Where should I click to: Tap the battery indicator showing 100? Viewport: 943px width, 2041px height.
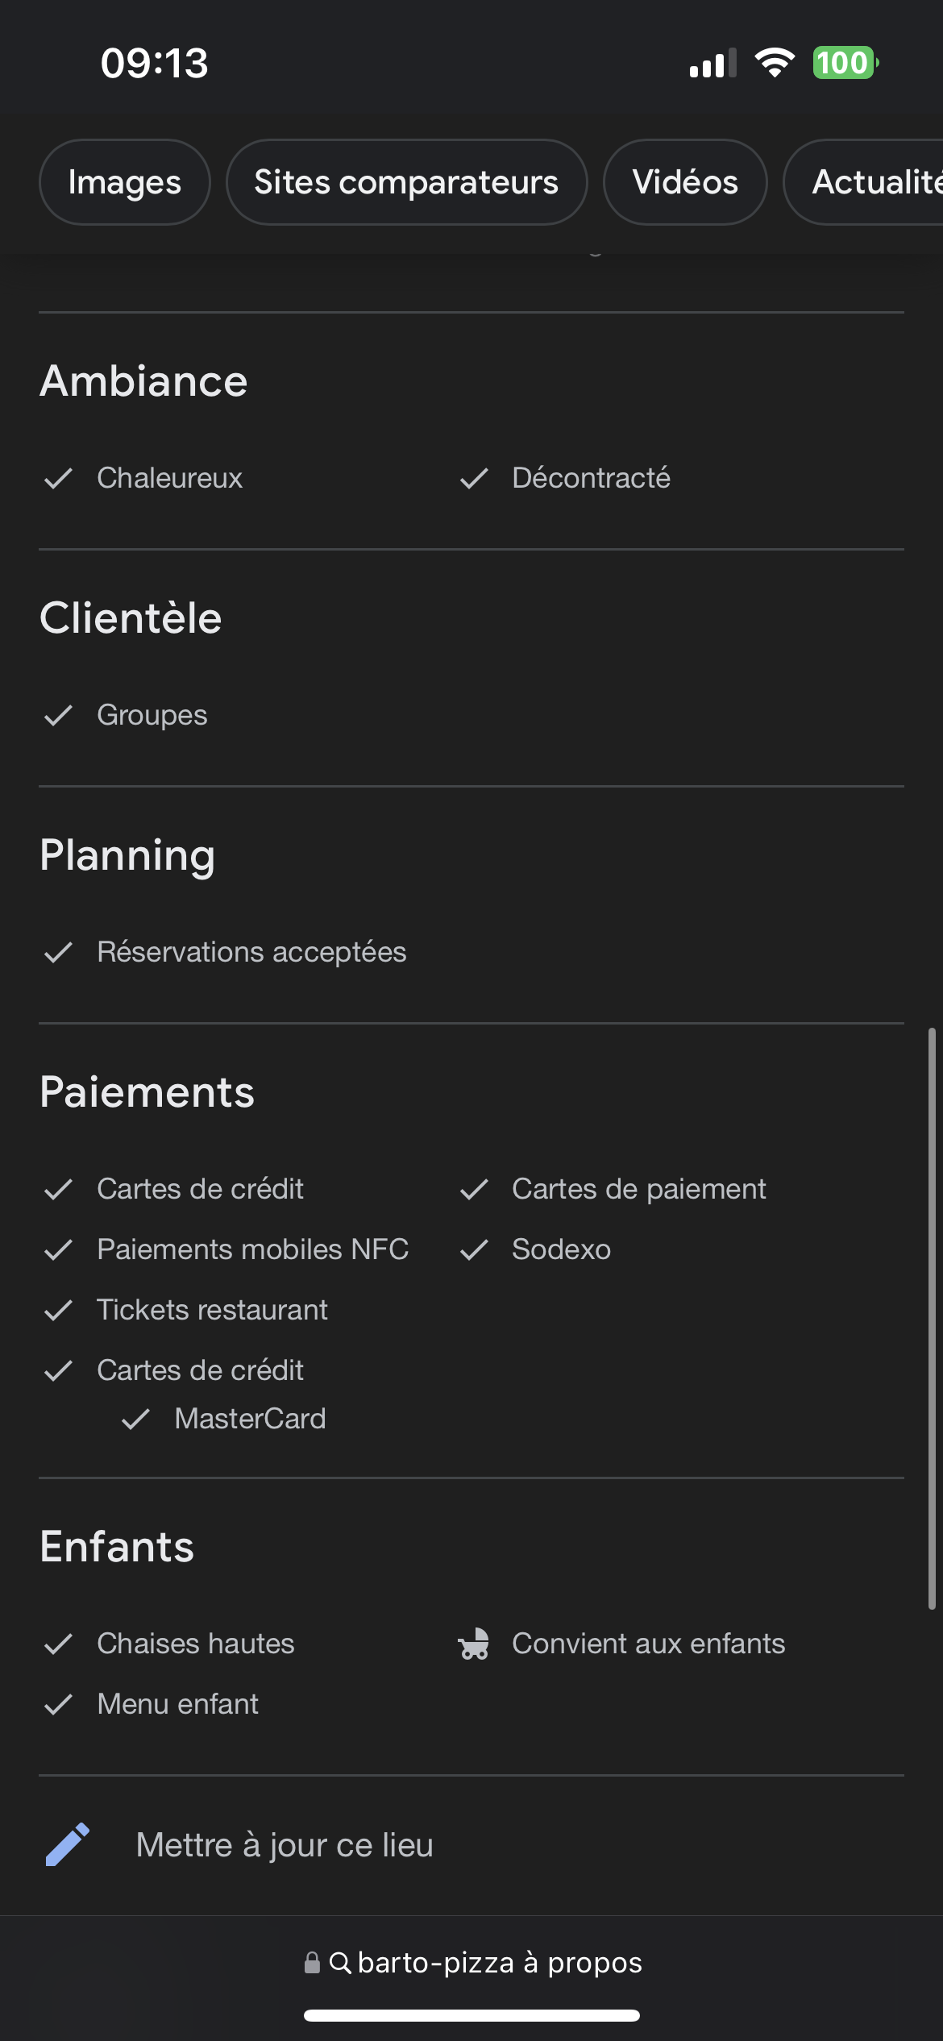click(844, 63)
